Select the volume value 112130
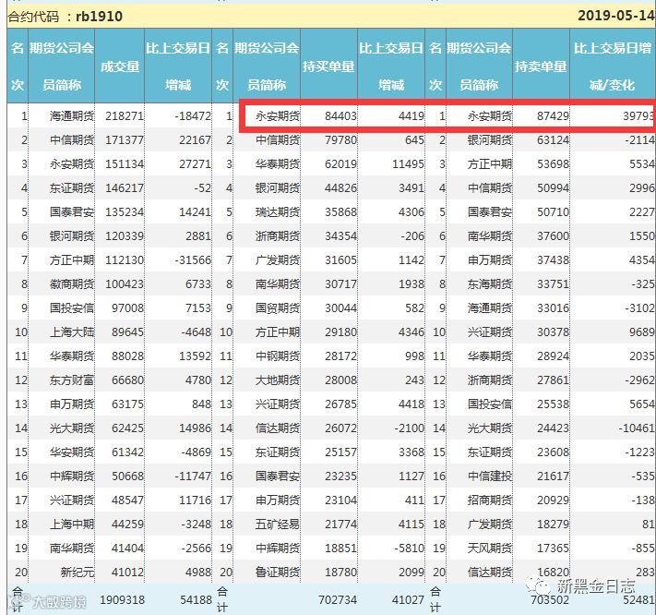This screenshot has height=615, width=656. (125, 260)
